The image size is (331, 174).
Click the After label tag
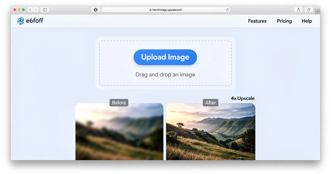[210, 102]
